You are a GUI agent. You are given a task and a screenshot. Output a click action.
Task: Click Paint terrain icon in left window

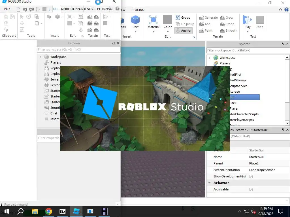[90, 30]
